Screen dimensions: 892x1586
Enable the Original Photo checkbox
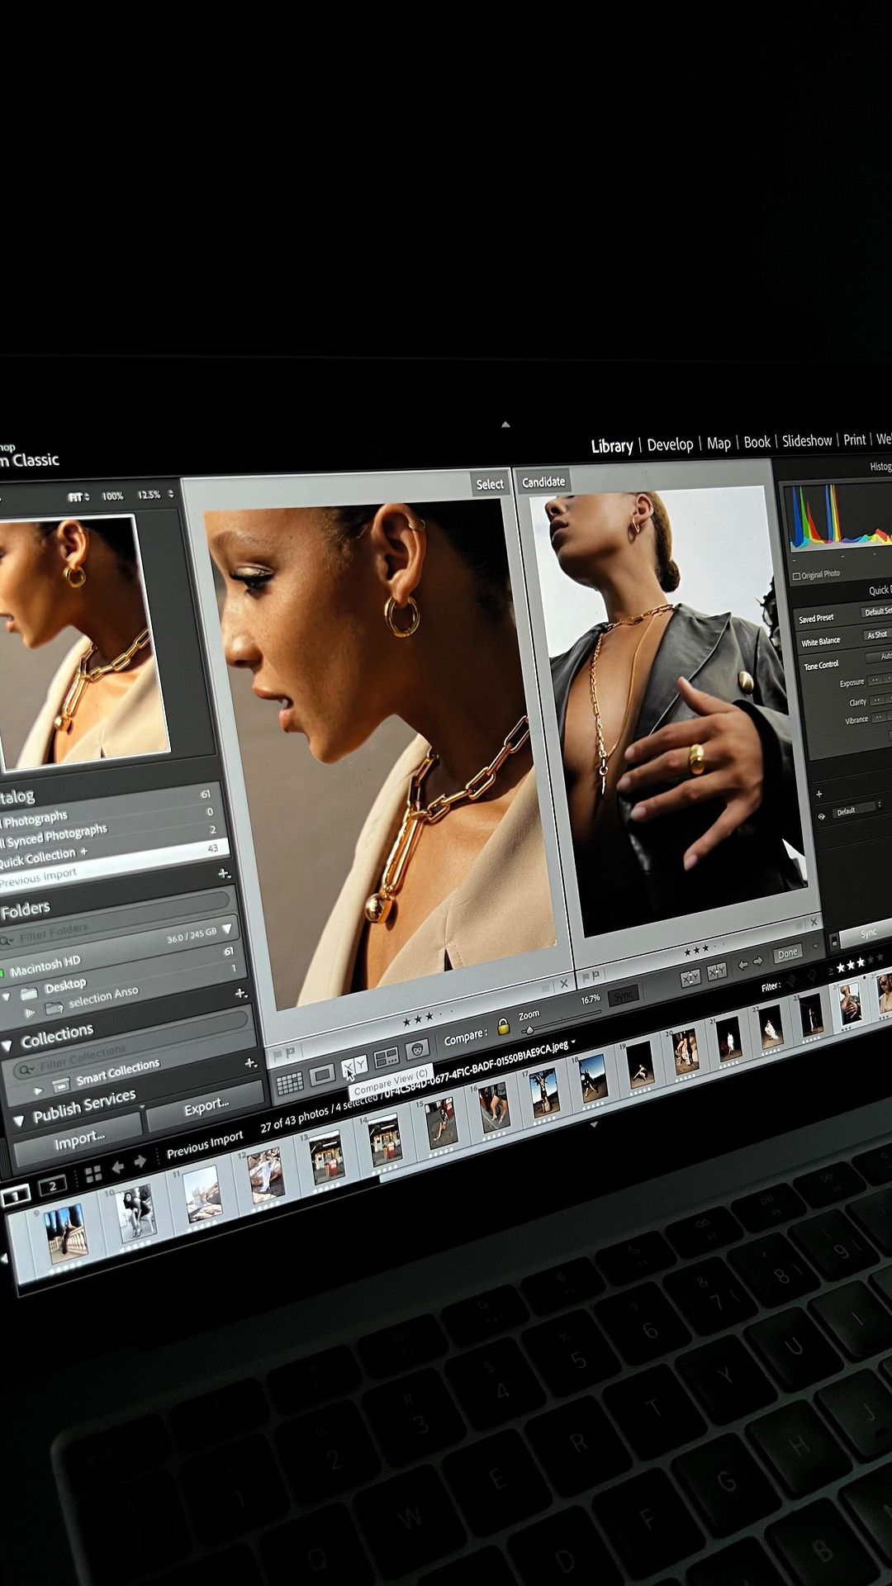pos(796,576)
